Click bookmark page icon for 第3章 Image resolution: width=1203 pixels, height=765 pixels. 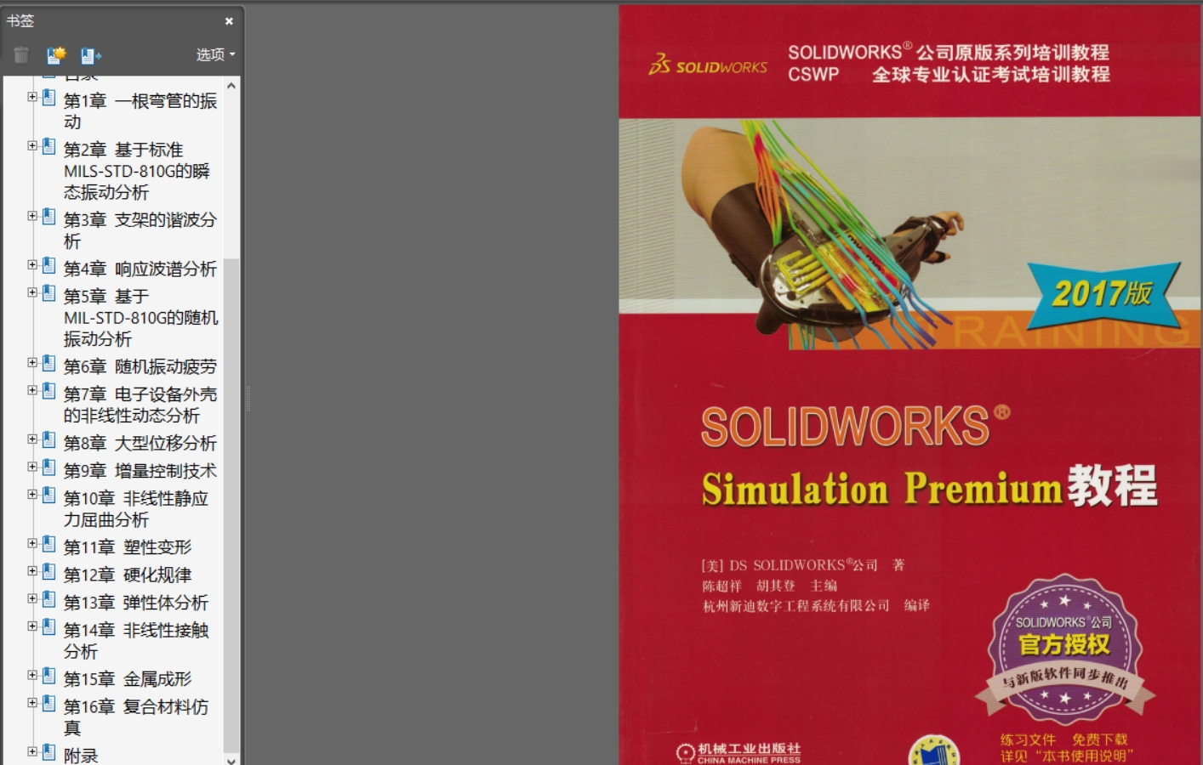click(x=49, y=217)
